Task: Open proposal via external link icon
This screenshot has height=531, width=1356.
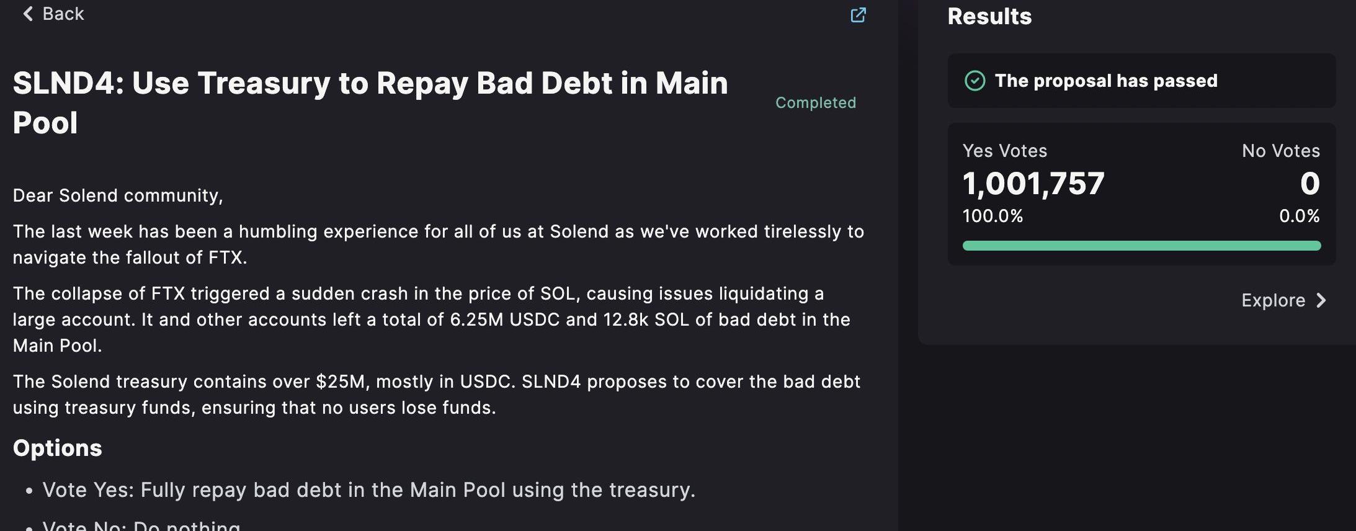Action: pyautogui.click(x=858, y=15)
